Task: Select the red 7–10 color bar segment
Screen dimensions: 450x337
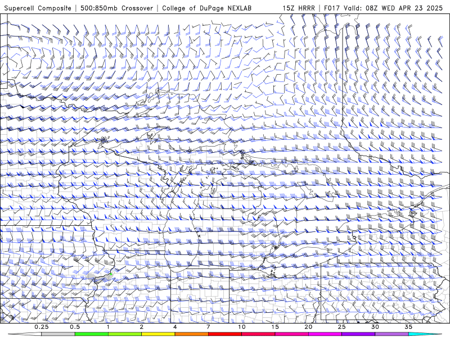Action: 224,334
